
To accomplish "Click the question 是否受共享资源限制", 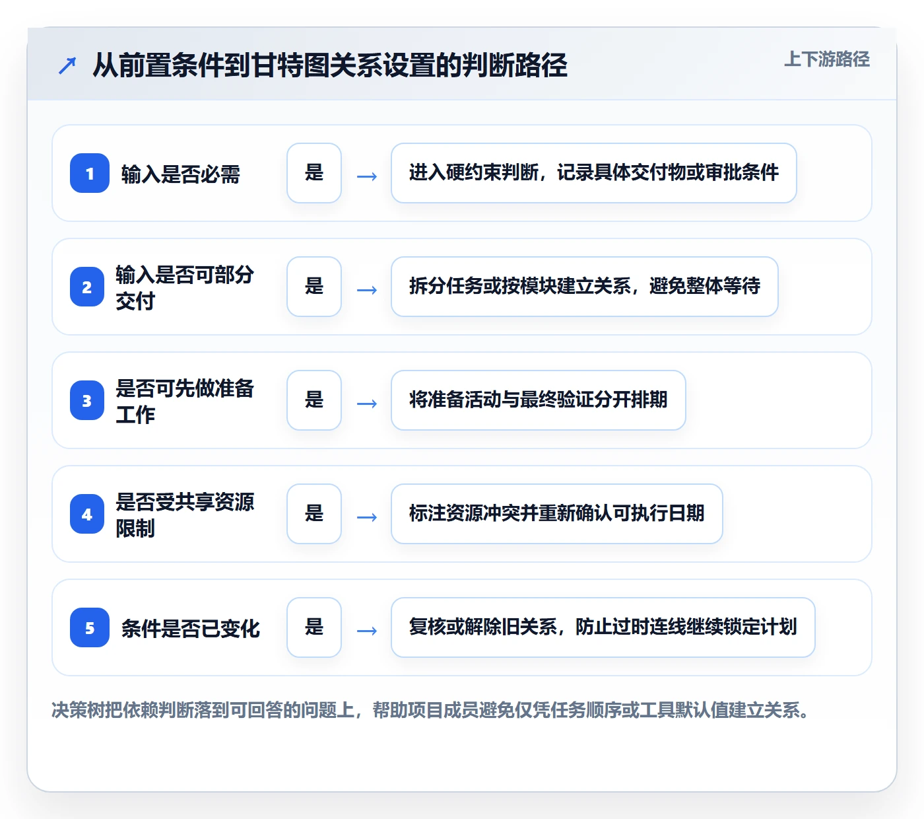I will 185,515.
